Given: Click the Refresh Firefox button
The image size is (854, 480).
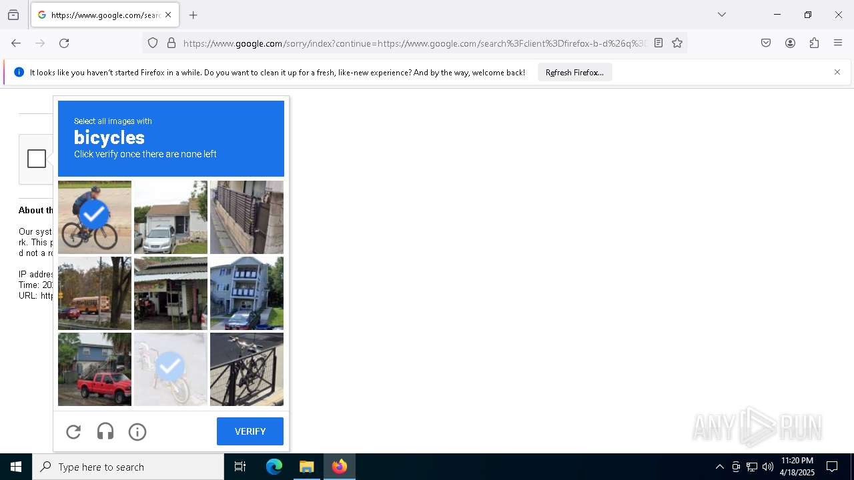Looking at the screenshot, I should tap(574, 73).
